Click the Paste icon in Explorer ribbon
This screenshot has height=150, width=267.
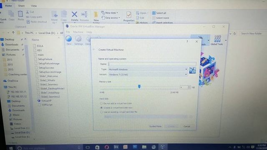20,14
